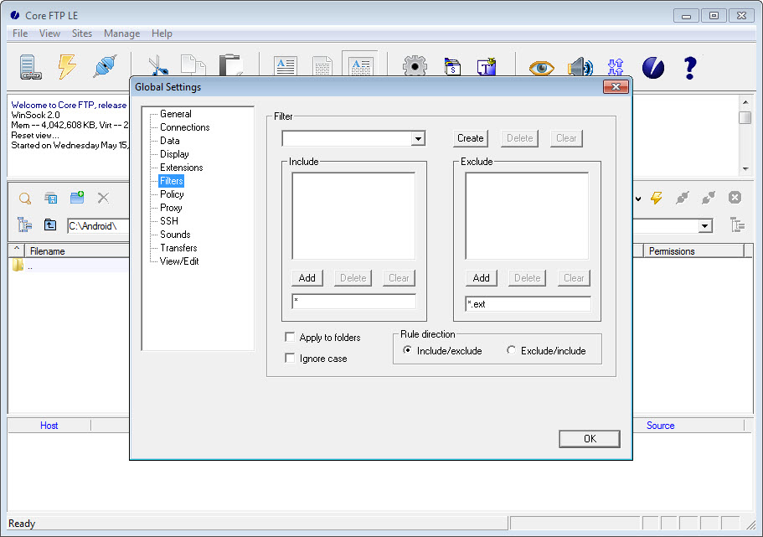Image resolution: width=763 pixels, height=537 pixels.
Task: Select General in settings tree
Action: [176, 114]
